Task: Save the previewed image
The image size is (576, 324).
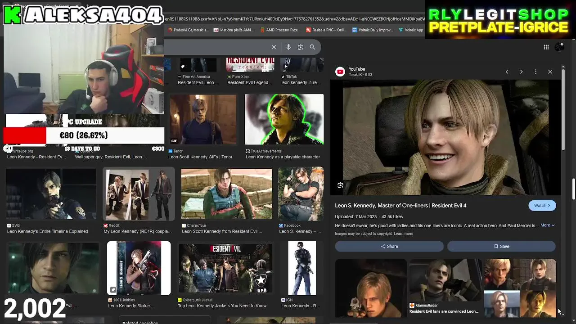Action: pyautogui.click(x=501, y=246)
